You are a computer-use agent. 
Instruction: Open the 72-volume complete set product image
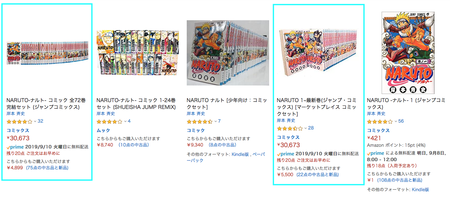pos(47,53)
